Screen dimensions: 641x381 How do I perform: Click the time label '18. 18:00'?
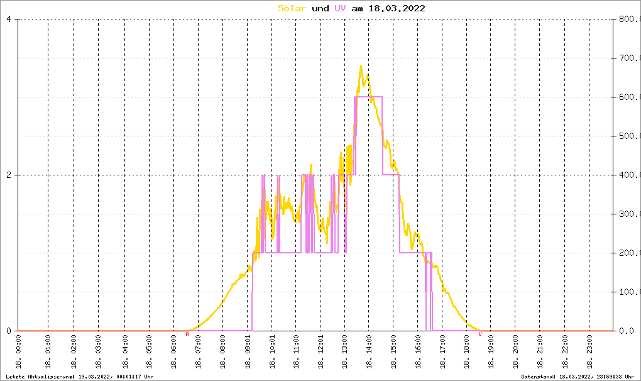point(466,352)
